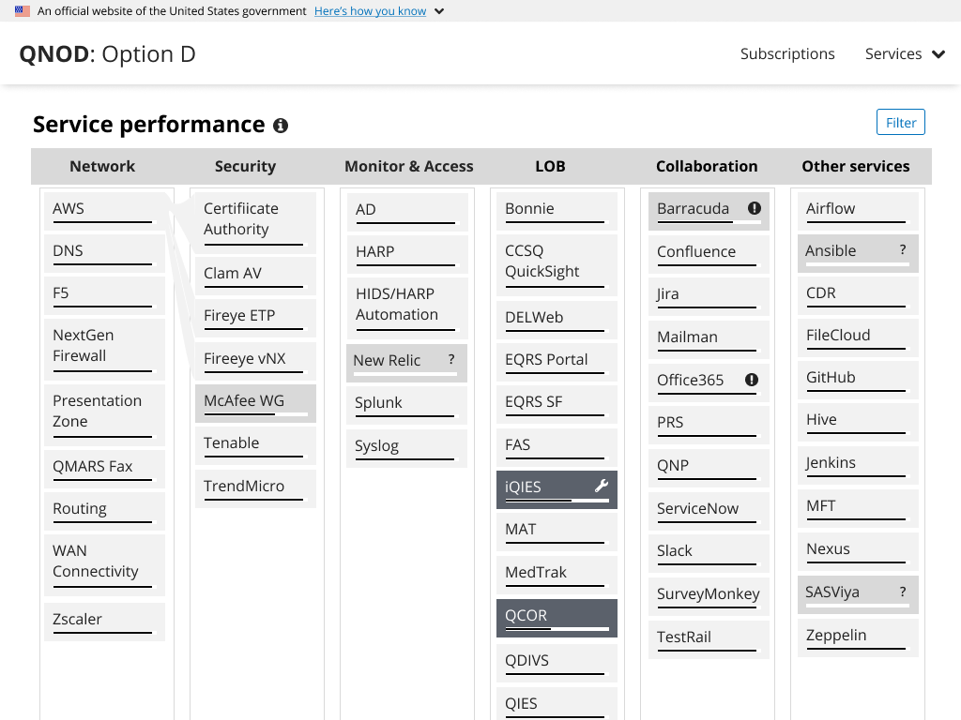Click the alert icon on Barracuda
The image size is (961, 720).
point(755,208)
